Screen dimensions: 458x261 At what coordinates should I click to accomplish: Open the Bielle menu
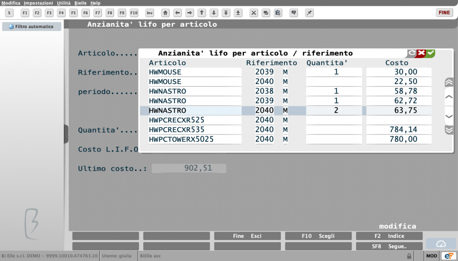coord(81,3)
